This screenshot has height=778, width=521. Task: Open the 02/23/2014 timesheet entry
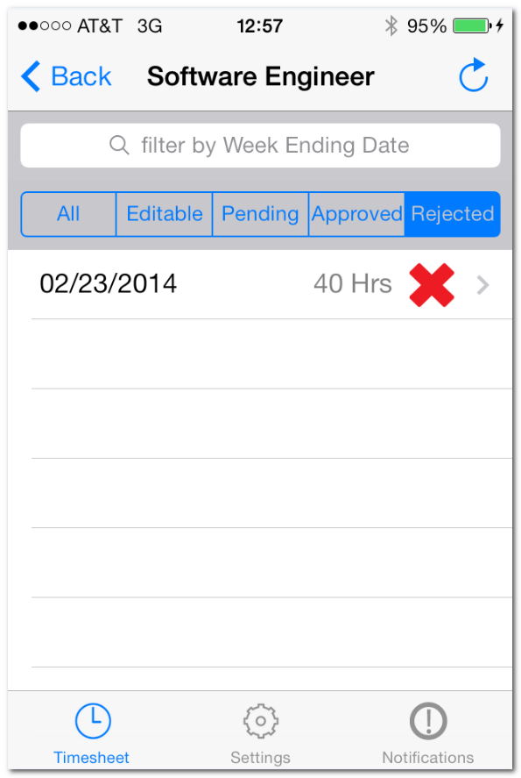[x=261, y=285]
